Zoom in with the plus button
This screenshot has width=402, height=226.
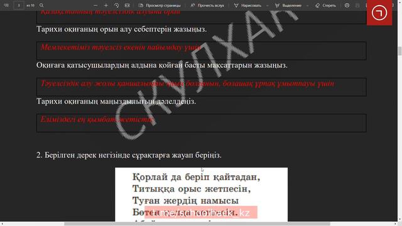pos(106,6)
